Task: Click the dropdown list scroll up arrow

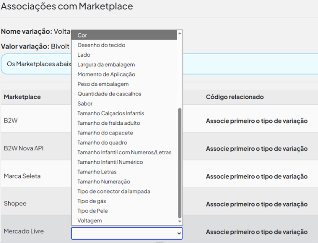Action: (x=180, y=33)
